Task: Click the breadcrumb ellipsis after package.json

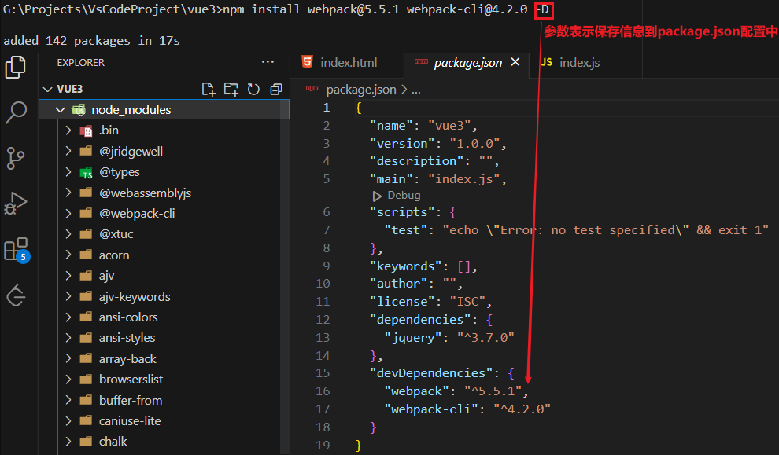Action: tap(416, 90)
